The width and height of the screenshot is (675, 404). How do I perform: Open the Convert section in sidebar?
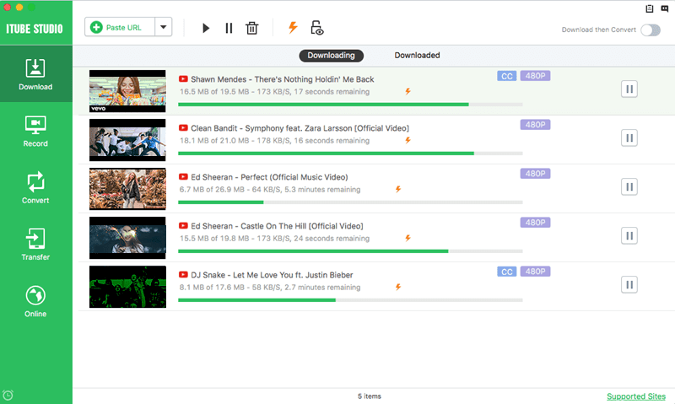[x=35, y=187]
